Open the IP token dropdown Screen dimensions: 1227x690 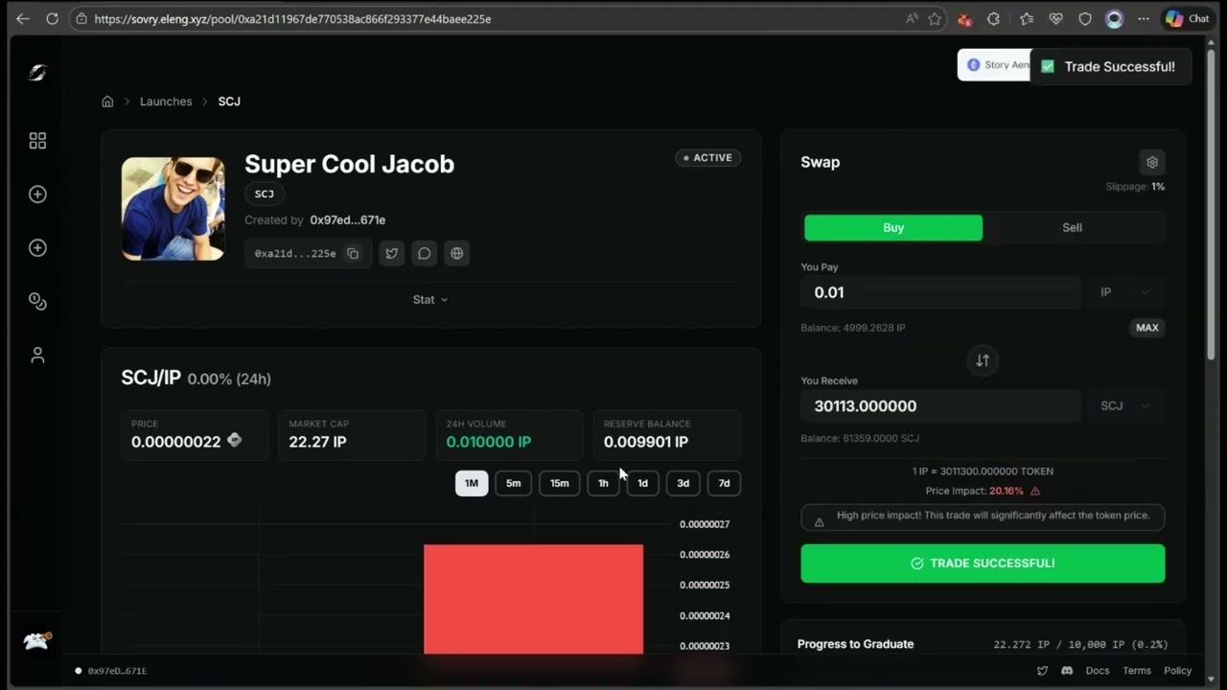(1125, 292)
